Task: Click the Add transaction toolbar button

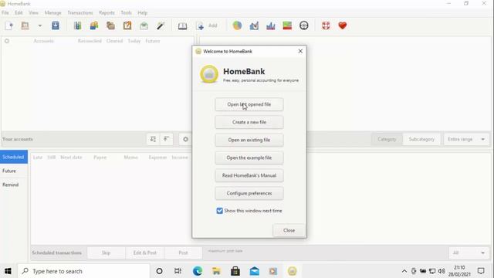Action: click(x=207, y=25)
